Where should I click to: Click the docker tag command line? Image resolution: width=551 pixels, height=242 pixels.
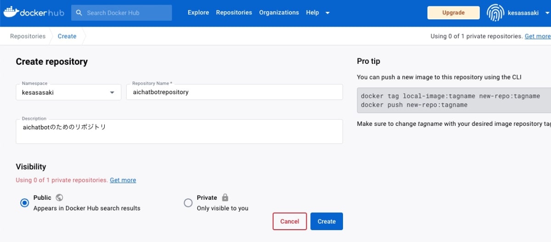point(450,96)
